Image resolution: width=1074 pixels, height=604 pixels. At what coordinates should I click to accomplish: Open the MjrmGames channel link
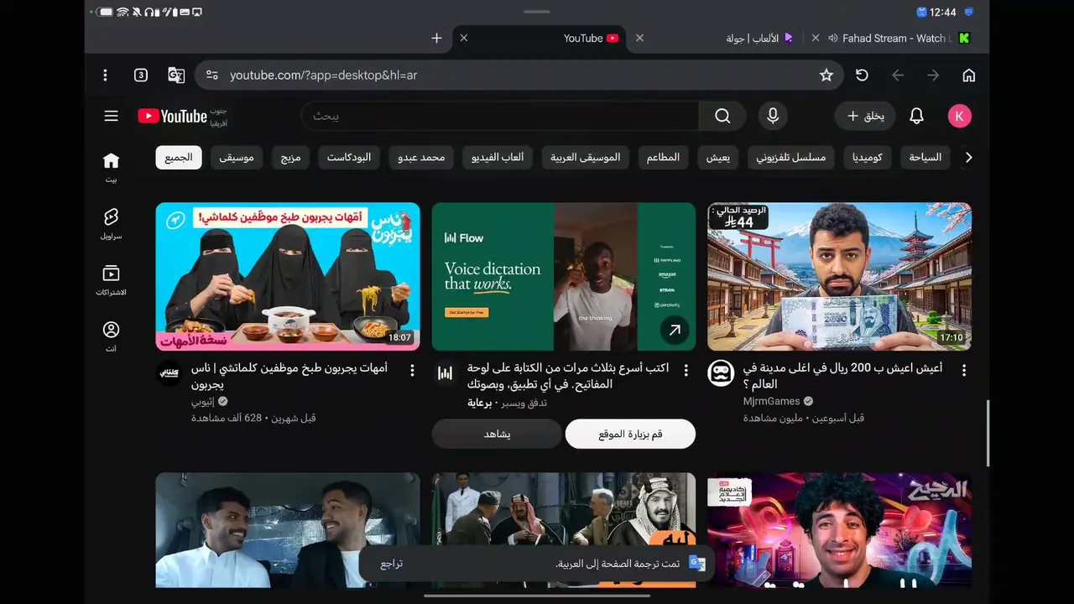[x=771, y=401]
